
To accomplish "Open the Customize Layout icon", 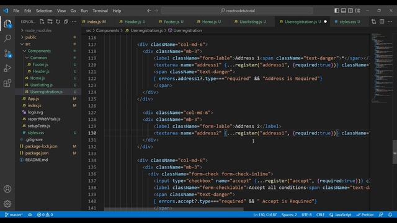I will [x=357, y=11].
